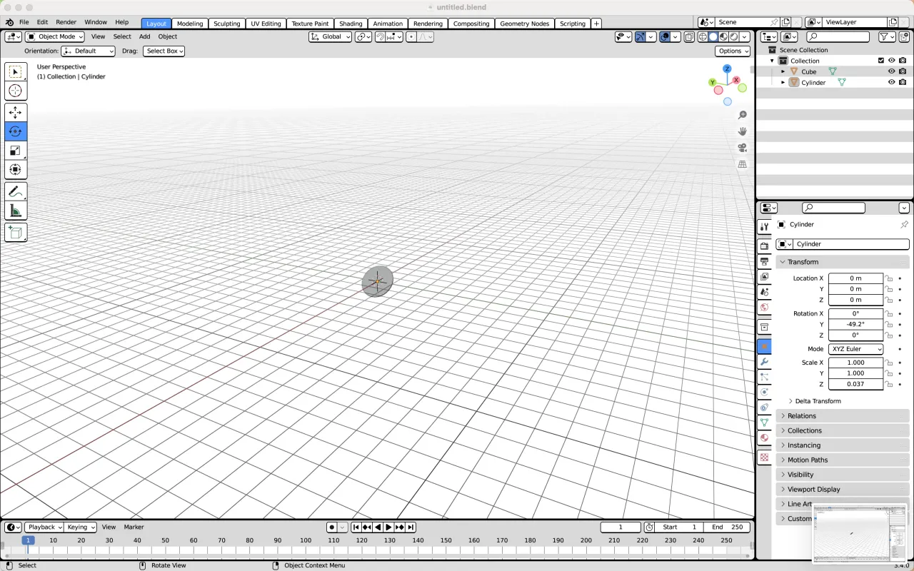Switch to the Modifier Properties wrench tab
Image resolution: width=914 pixels, height=571 pixels.
pos(764,362)
